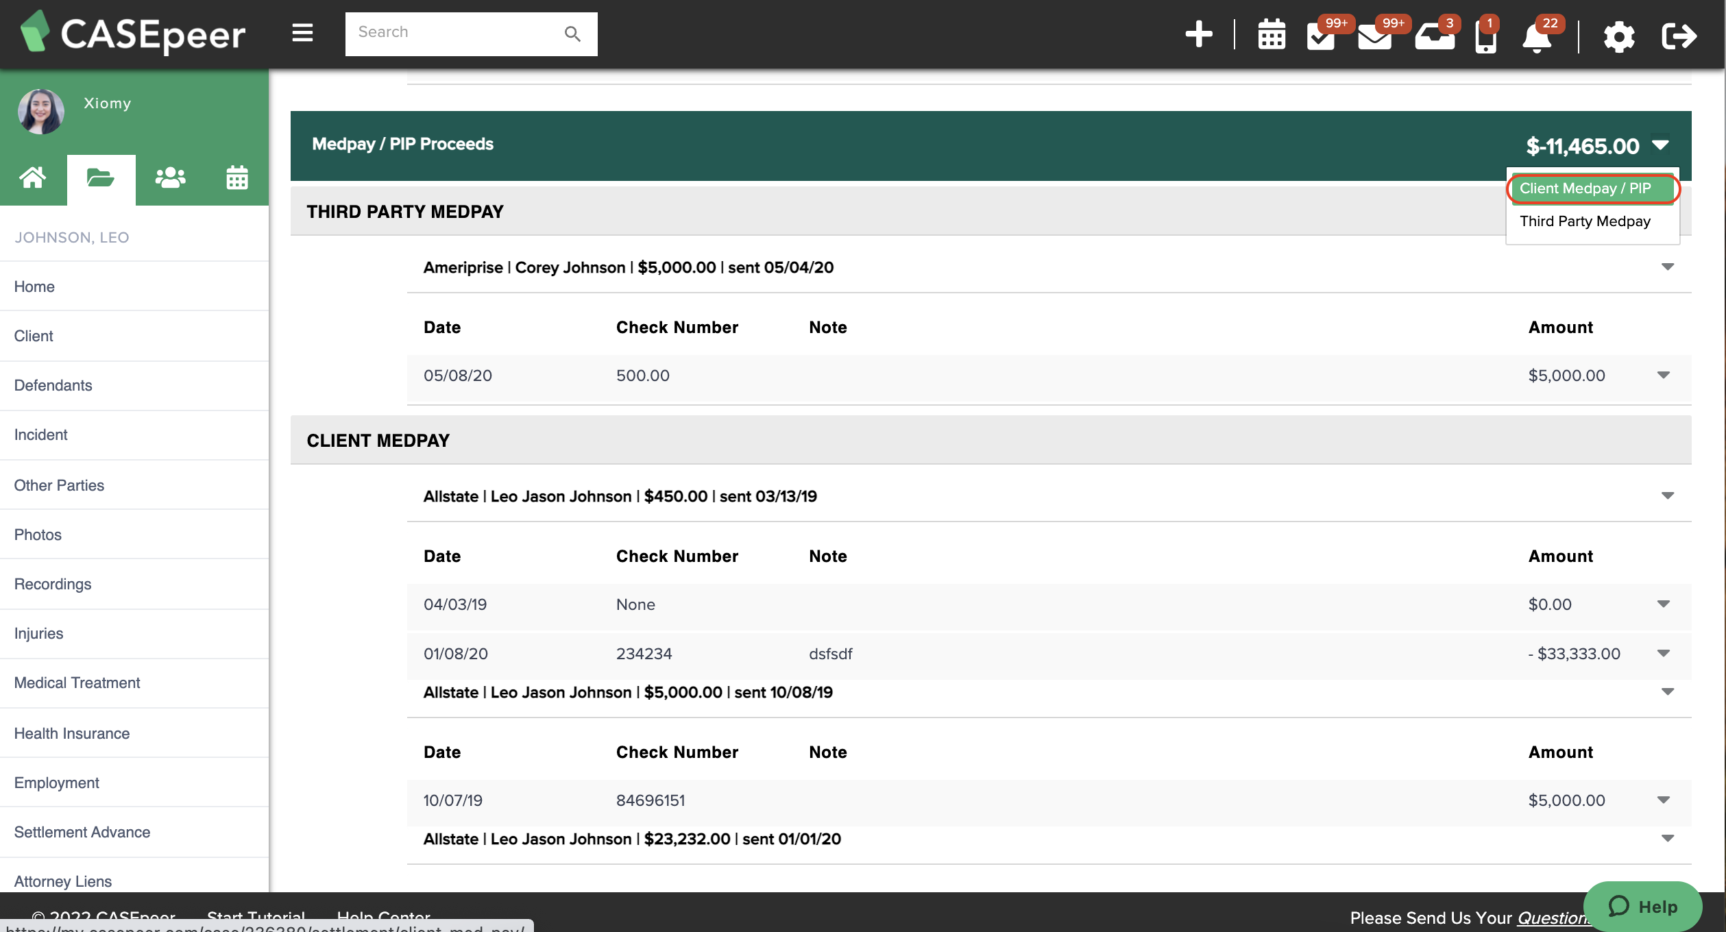Open the settings gear icon

tap(1619, 36)
